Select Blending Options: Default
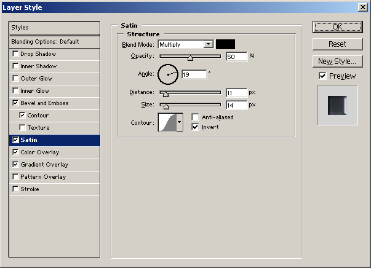371x268 pixels. point(45,42)
